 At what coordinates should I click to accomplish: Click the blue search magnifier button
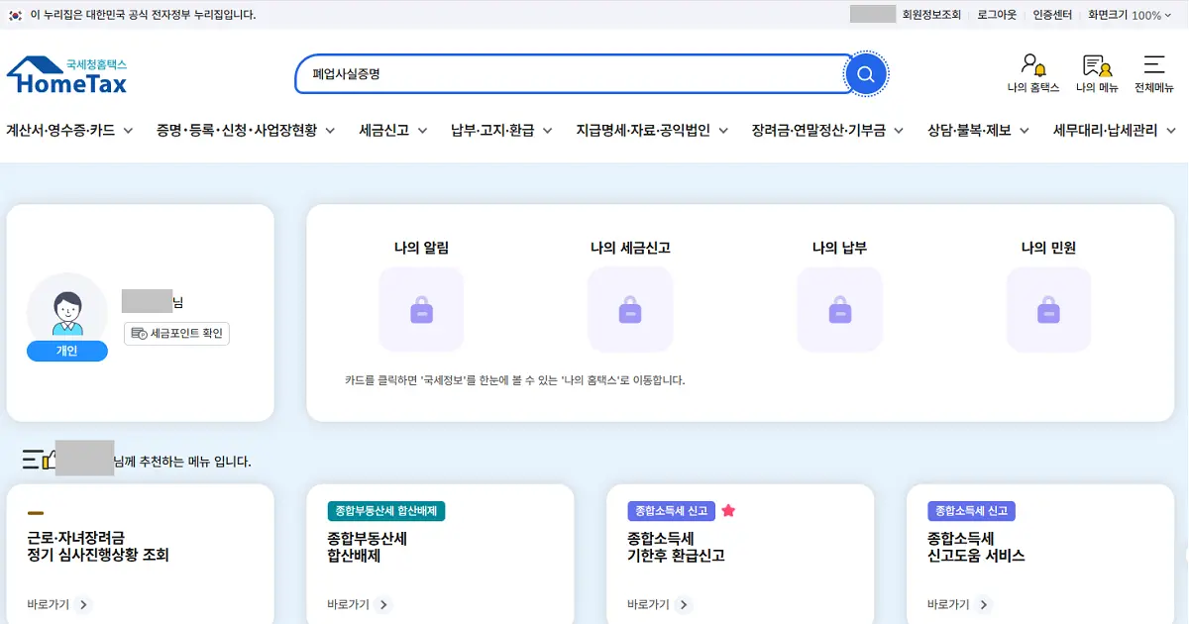click(865, 74)
